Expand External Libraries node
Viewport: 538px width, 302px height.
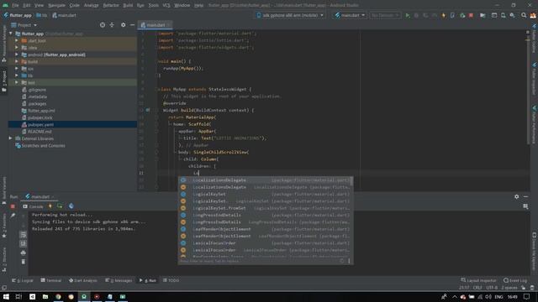[11, 138]
